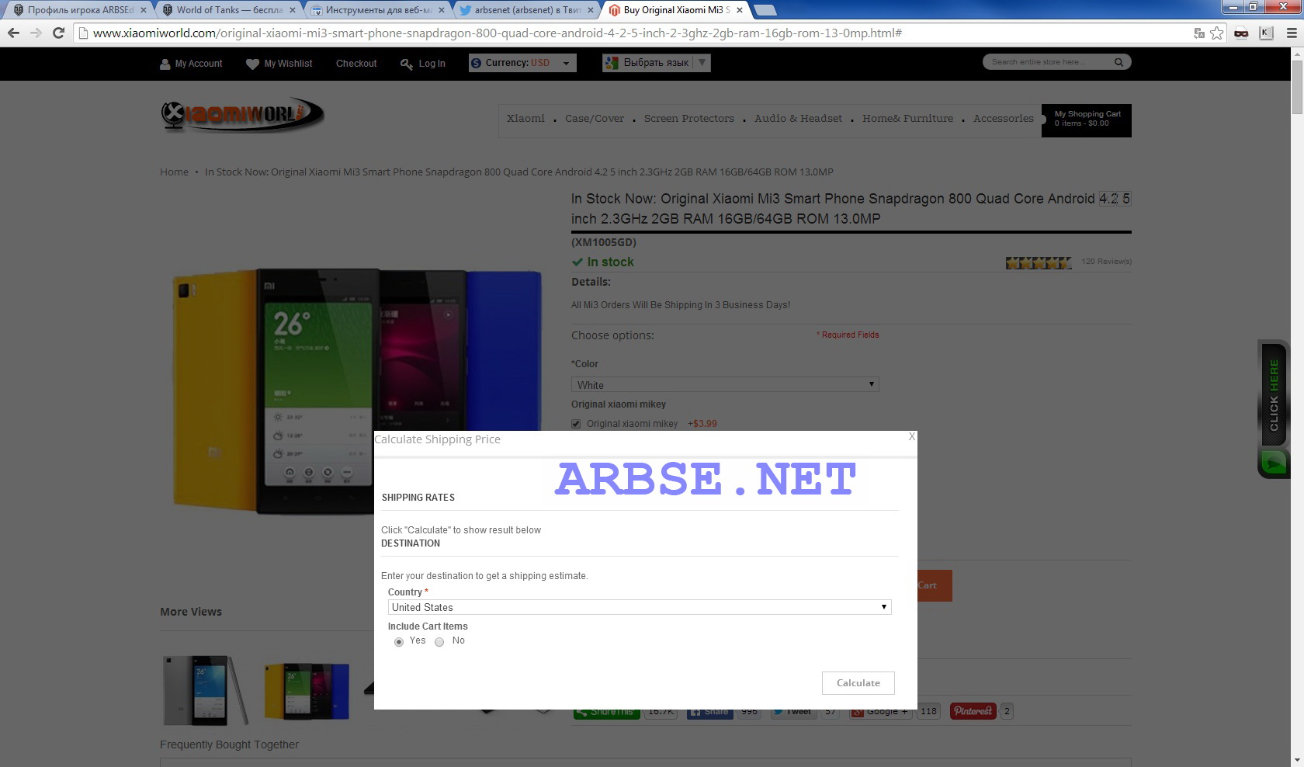Open the language selector dropdown
This screenshot has width=1304, height=767.
657,63
